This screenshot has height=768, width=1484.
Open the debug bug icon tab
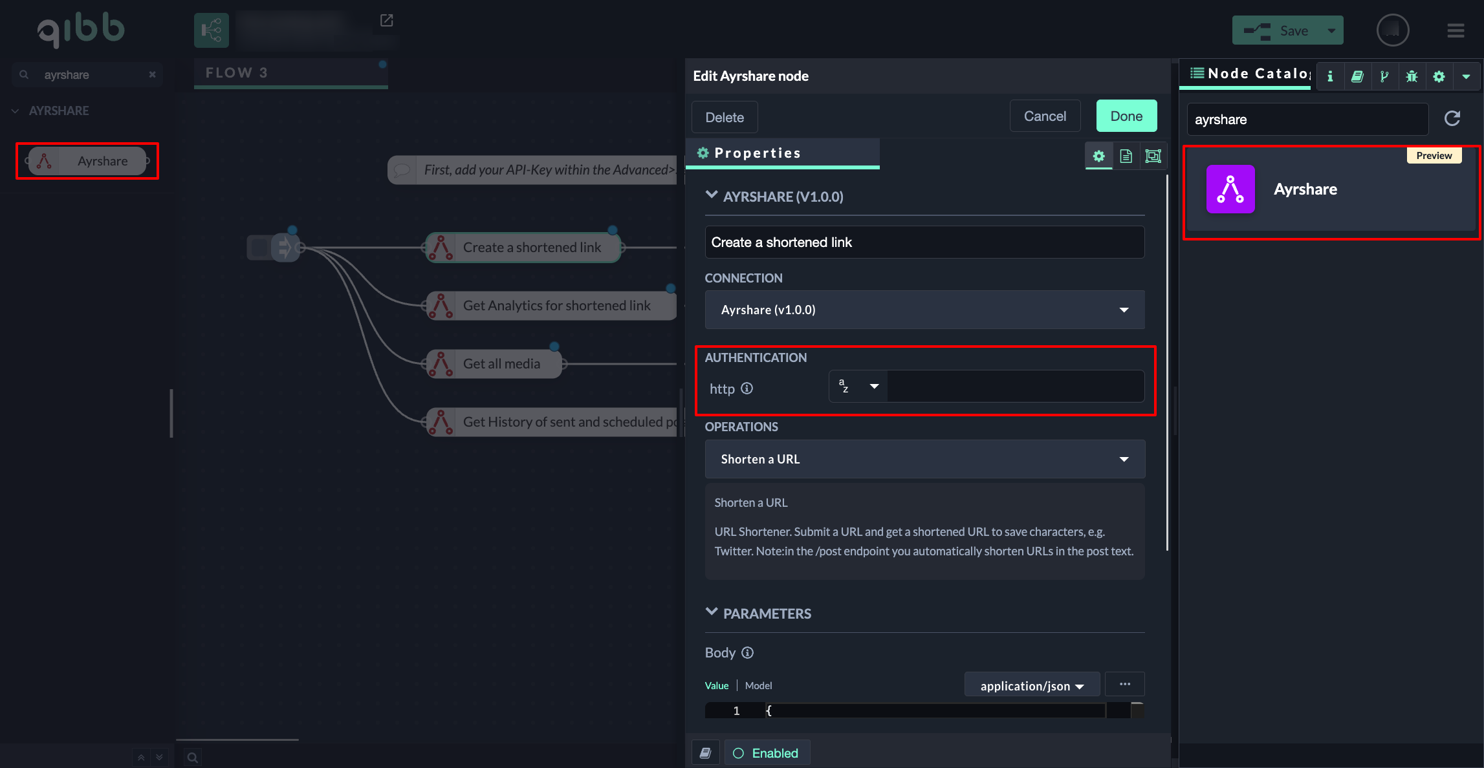pyautogui.click(x=1412, y=76)
